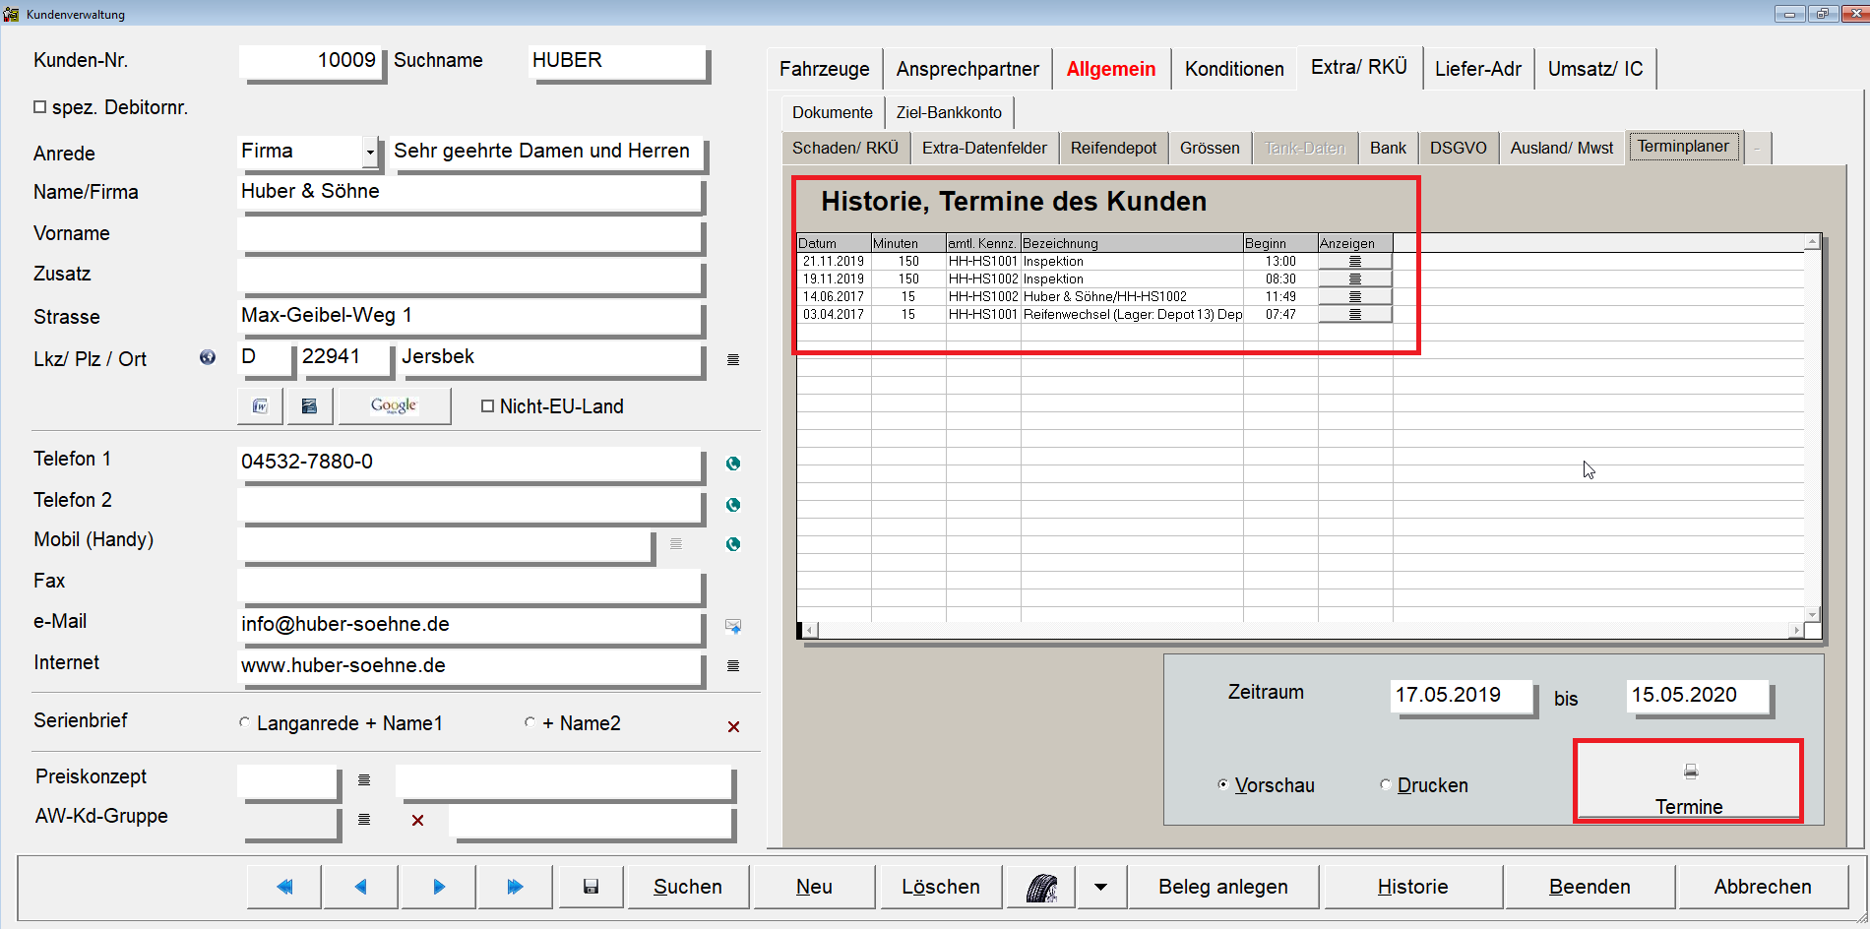1870x929 pixels.
Task: Click the Zeitraum start date field
Action: (x=1461, y=695)
